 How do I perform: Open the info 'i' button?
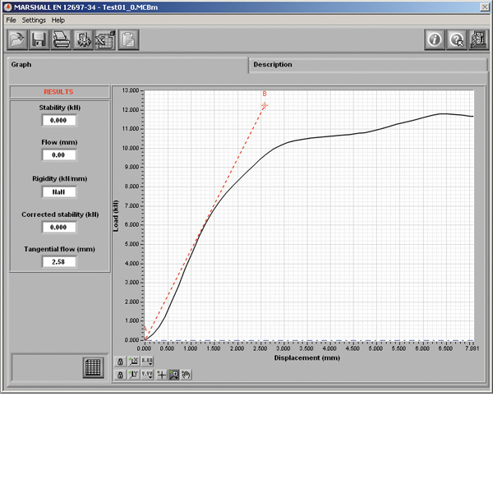[x=435, y=39]
